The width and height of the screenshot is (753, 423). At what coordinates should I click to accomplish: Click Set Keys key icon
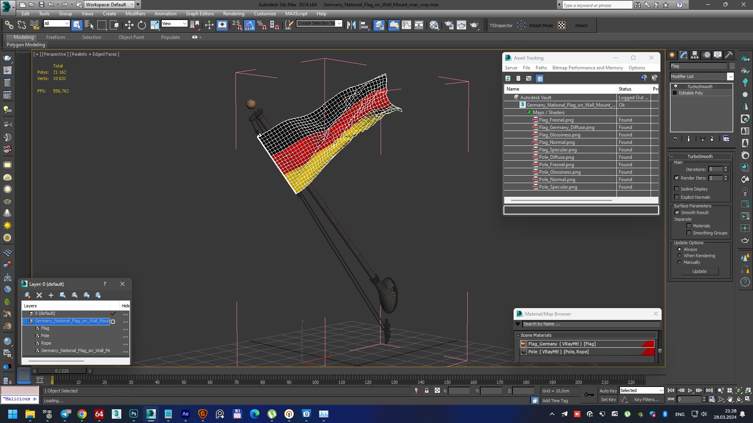(x=589, y=395)
